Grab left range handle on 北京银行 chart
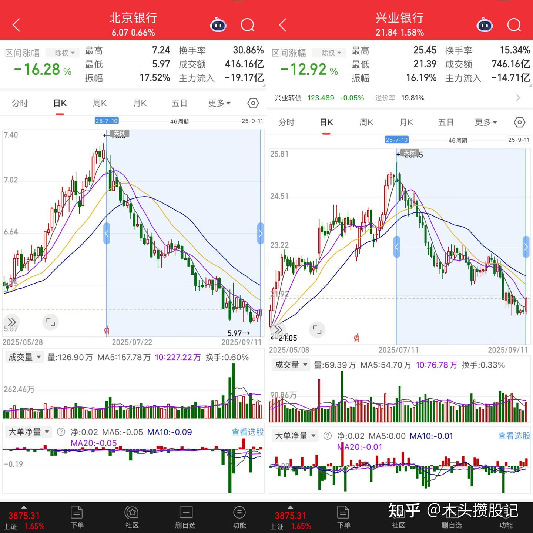This screenshot has width=533, height=533. pyautogui.click(x=107, y=233)
